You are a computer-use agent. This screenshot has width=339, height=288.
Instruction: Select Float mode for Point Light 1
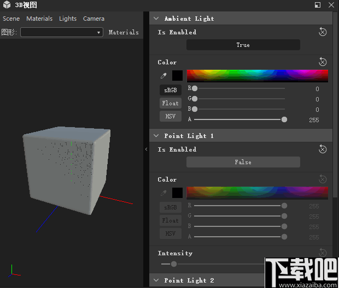click(x=171, y=220)
